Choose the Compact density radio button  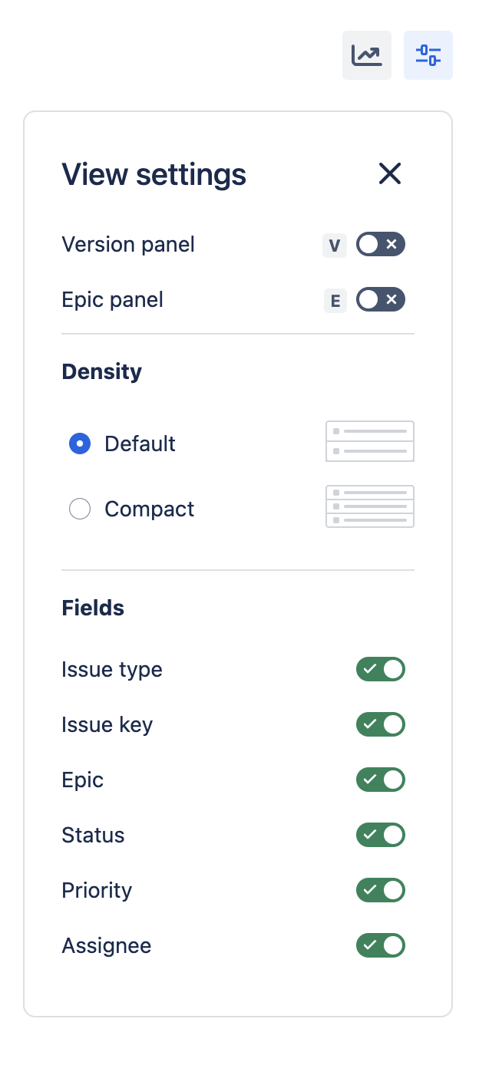80,509
